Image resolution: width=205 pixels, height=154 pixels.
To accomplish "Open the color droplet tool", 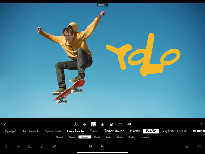I will [x=102, y=124].
